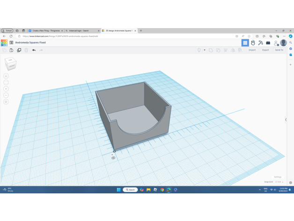The height and width of the screenshot is (221, 294).
Task: Zoom in with the plus icon
Action: [x=6, y=88]
